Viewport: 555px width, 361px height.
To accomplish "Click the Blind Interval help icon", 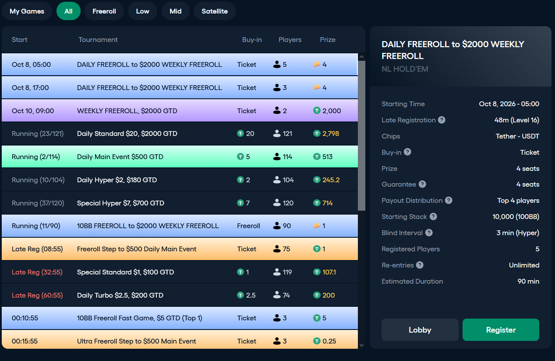I will coord(429,233).
